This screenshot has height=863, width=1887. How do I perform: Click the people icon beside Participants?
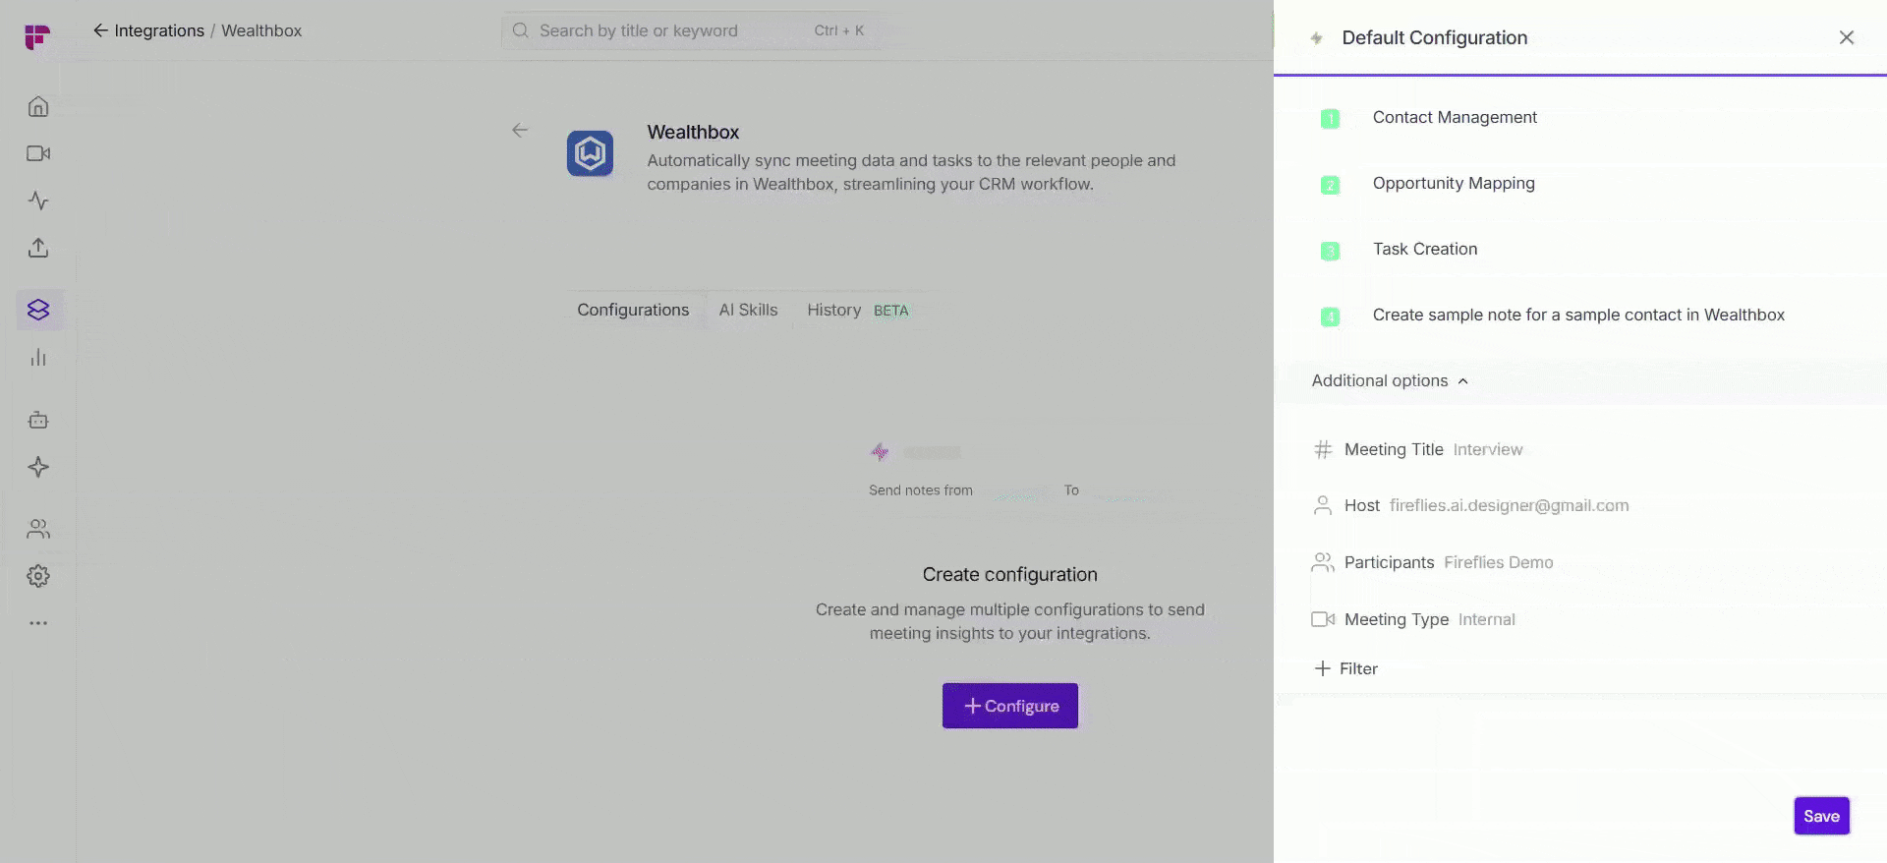(1323, 562)
